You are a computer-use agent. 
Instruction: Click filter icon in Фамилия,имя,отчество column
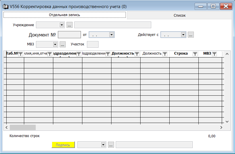50,54
